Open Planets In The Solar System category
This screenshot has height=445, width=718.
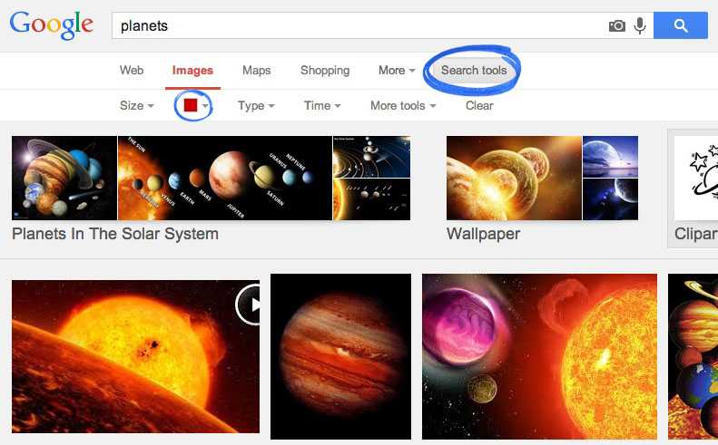[x=115, y=234]
